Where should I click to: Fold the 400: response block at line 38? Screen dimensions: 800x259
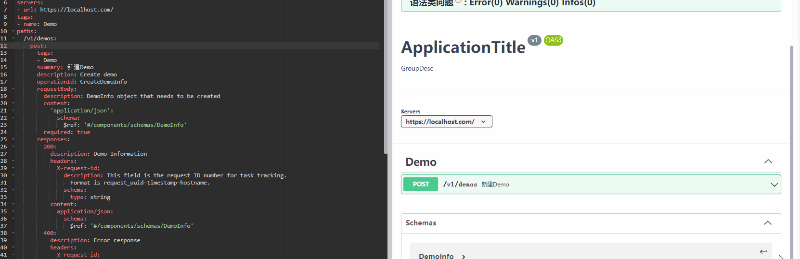pyautogui.click(x=13, y=233)
